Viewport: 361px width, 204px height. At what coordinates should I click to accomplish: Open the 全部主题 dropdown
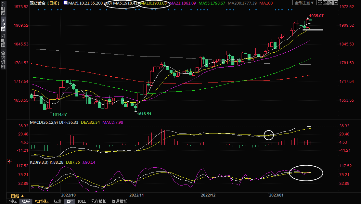pyautogui.click(x=304, y=3)
